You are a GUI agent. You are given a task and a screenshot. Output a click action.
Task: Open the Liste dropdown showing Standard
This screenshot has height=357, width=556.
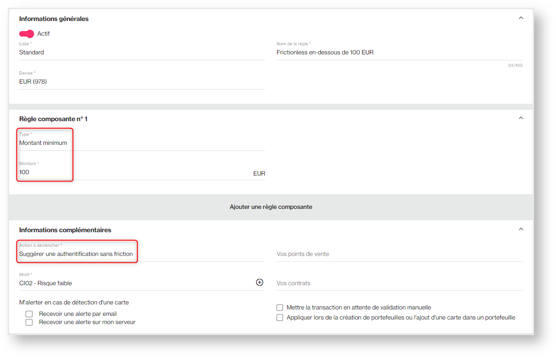142,53
